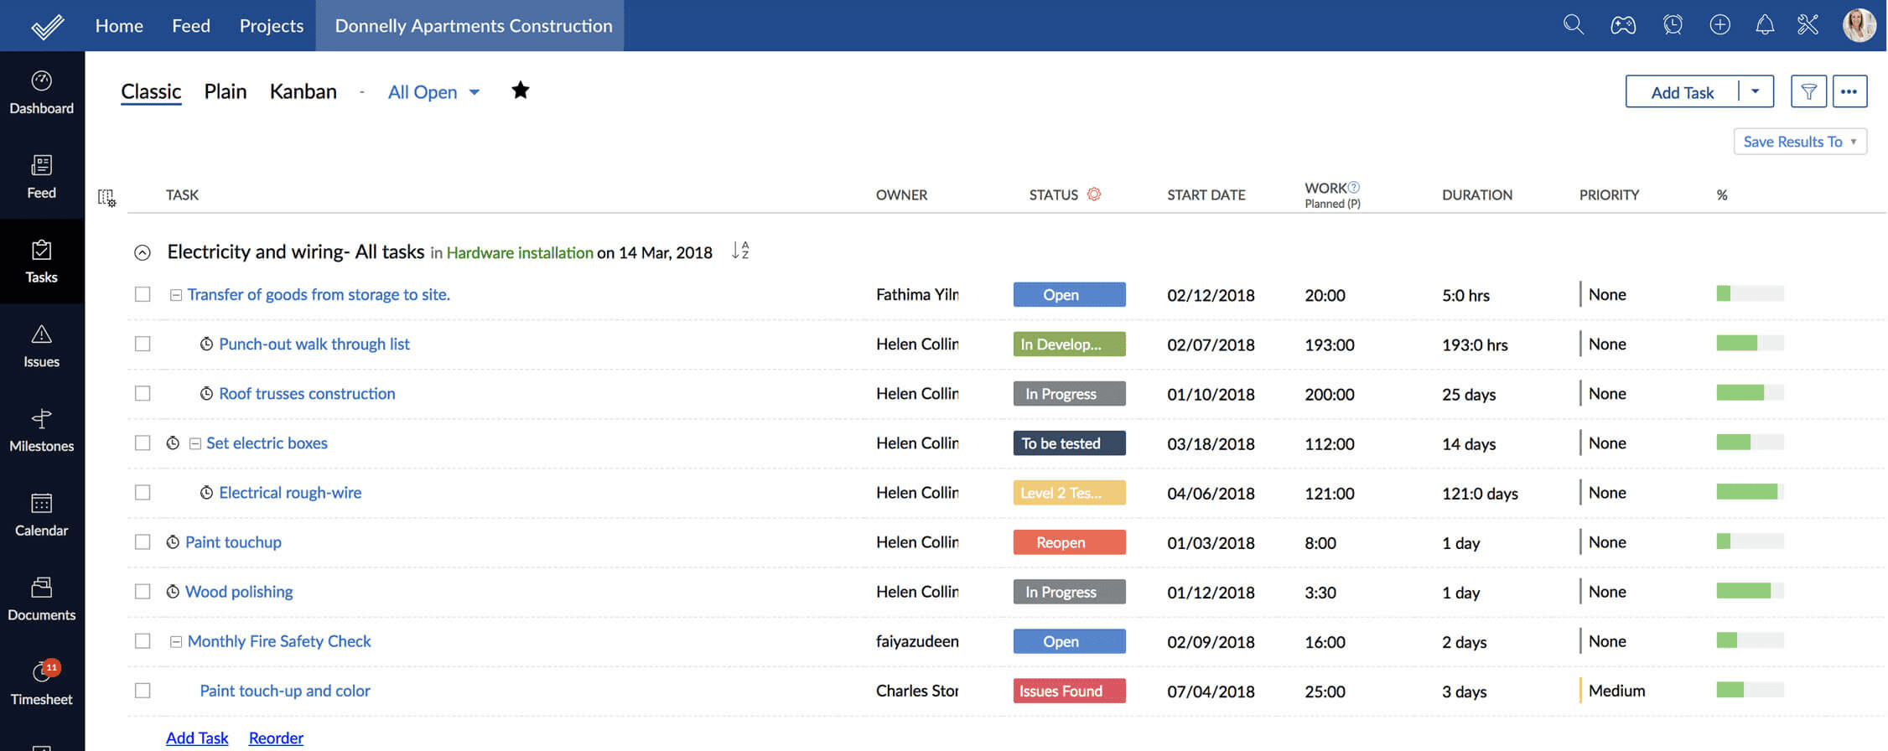Open the Electrical rough-wire task link
Viewport: 1888px width, 751px height.
coord(290,493)
